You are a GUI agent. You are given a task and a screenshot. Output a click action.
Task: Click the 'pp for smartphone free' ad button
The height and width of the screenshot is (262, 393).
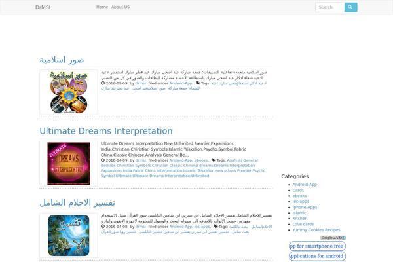[317, 246]
